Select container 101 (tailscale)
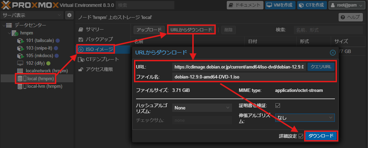 click(x=40, y=41)
